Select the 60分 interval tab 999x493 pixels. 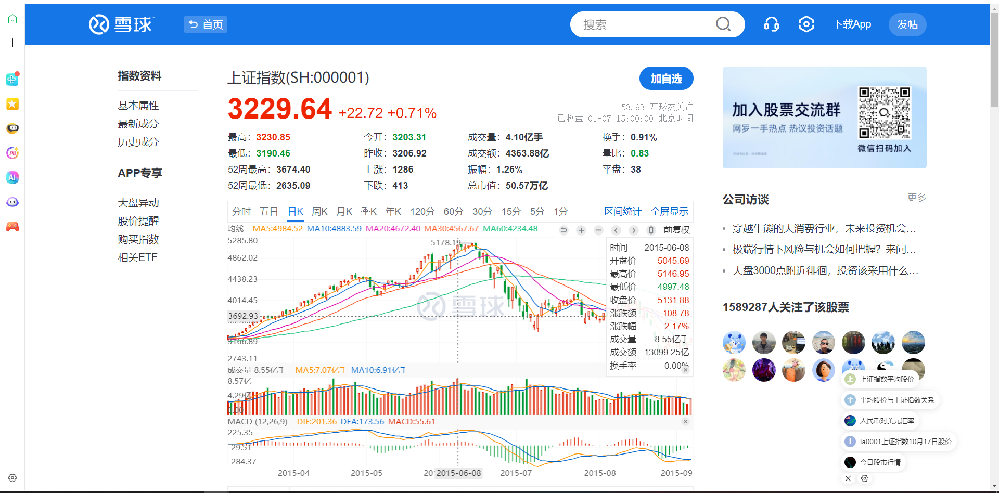pos(454,212)
